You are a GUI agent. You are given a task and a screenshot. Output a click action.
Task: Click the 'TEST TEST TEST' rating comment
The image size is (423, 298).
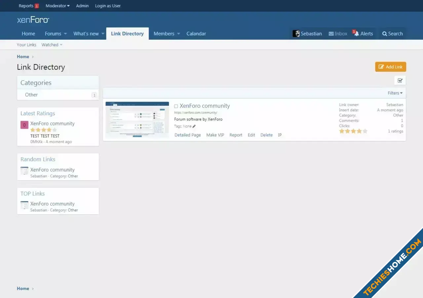coord(45,136)
